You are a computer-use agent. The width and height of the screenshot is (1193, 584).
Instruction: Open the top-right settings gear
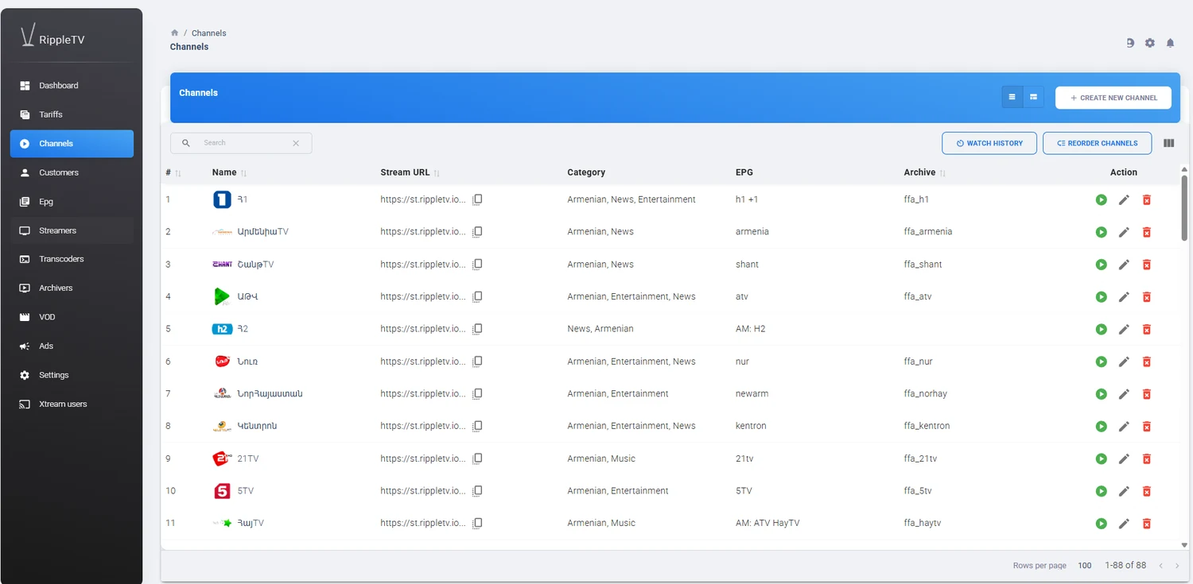pos(1149,43)
